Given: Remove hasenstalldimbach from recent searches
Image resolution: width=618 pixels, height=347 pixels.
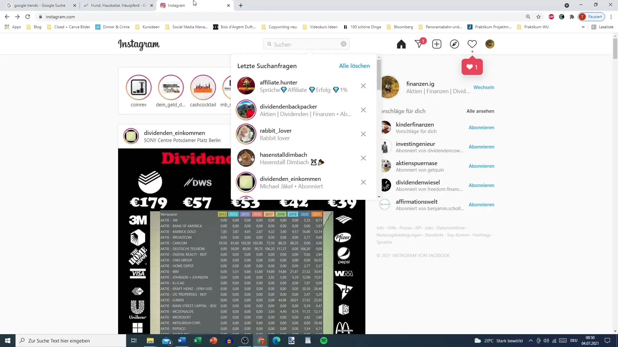Looking at the screenshot, I should pyautogui.click(x=363, y=158).
